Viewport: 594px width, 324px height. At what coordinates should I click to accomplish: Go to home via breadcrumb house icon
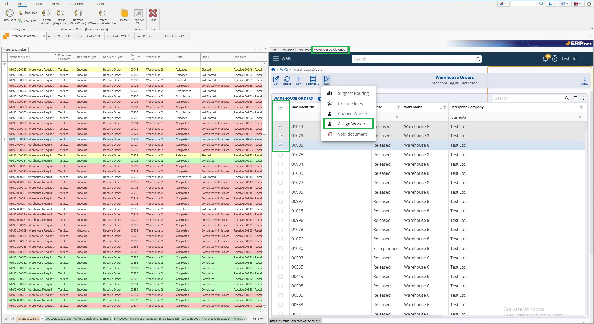point(273,69)
